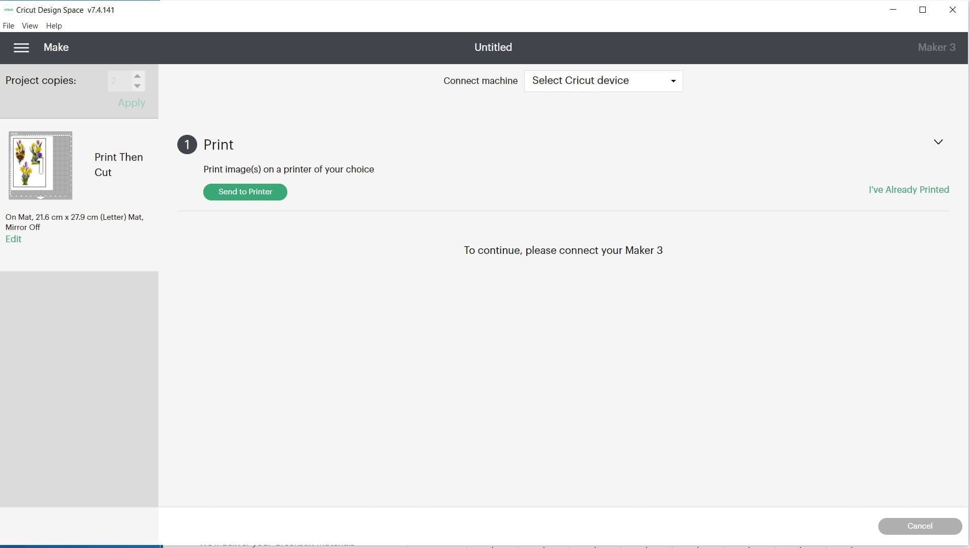Open the File menu
This screenshot has height=548, width=970.
tap(9, 25)
